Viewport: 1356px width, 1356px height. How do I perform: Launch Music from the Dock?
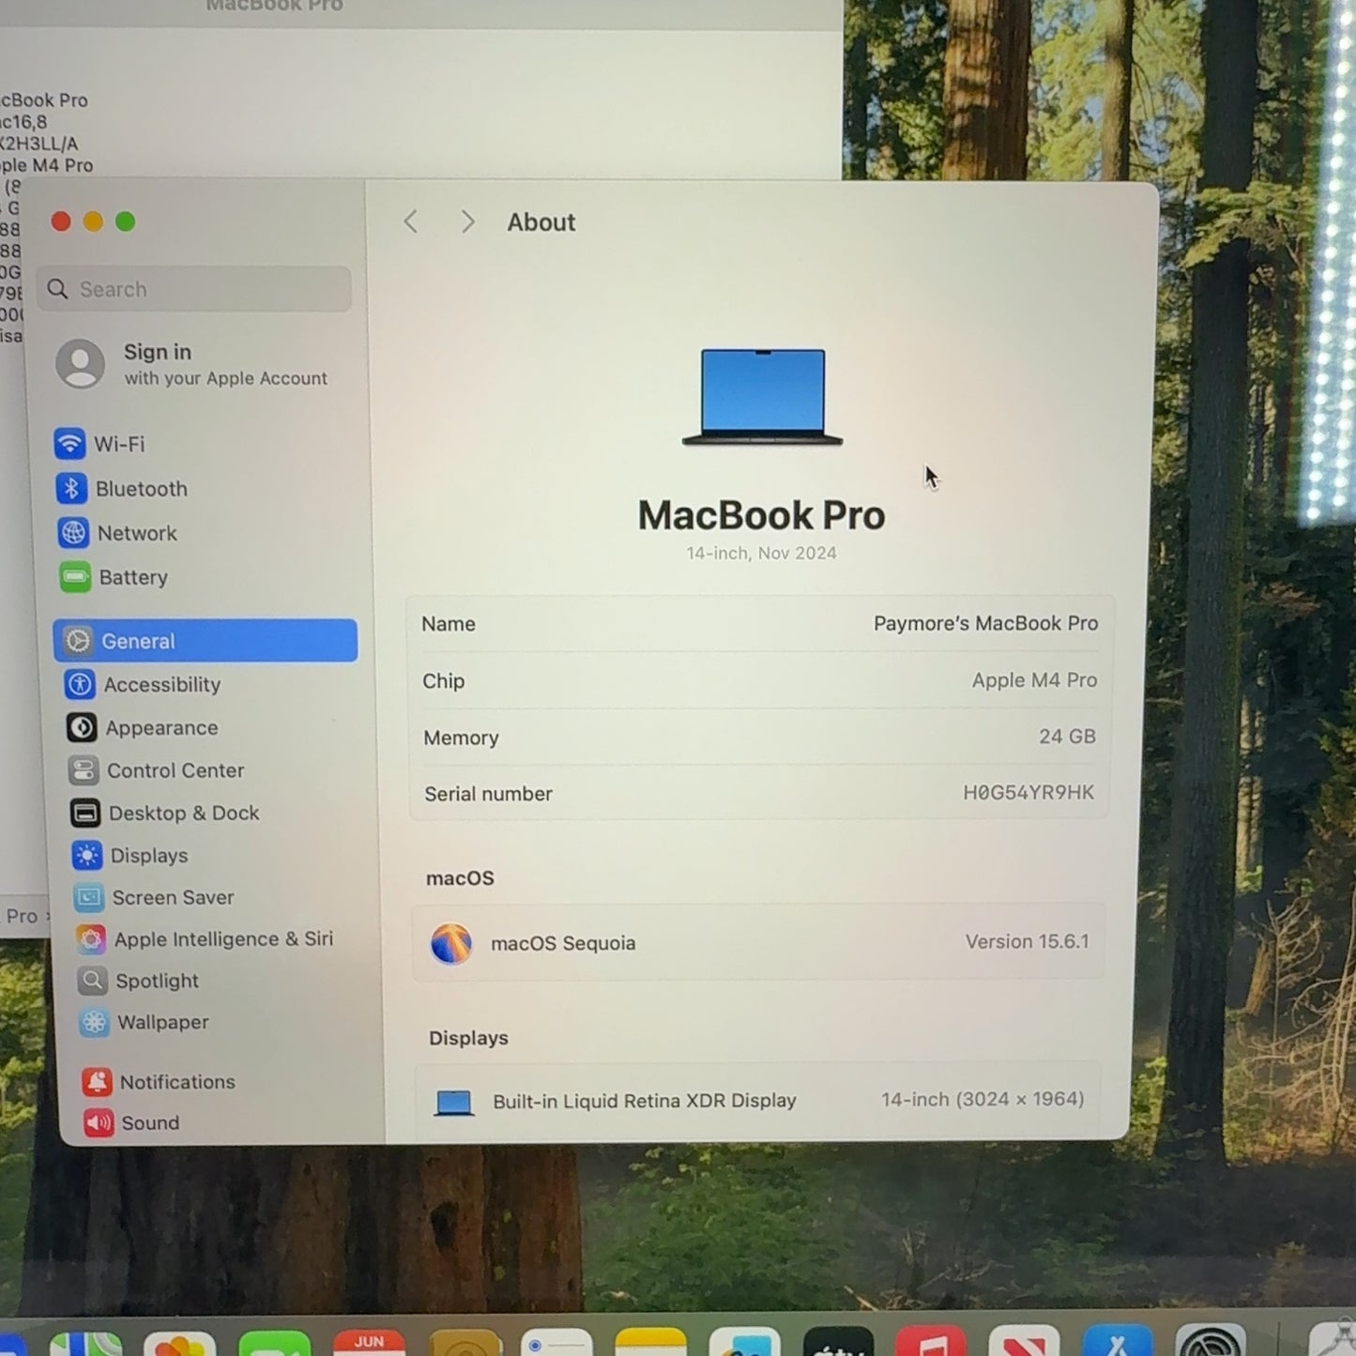point(931,1343)
